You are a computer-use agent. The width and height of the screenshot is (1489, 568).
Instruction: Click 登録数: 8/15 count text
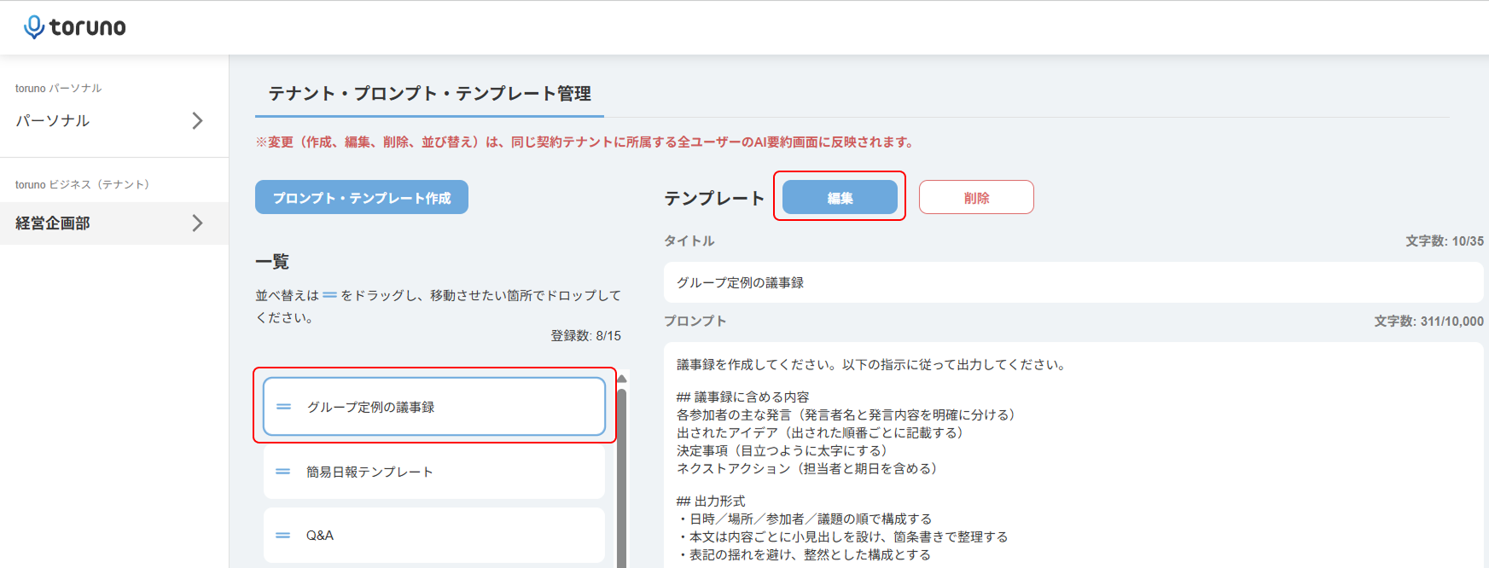pos(585,336)
